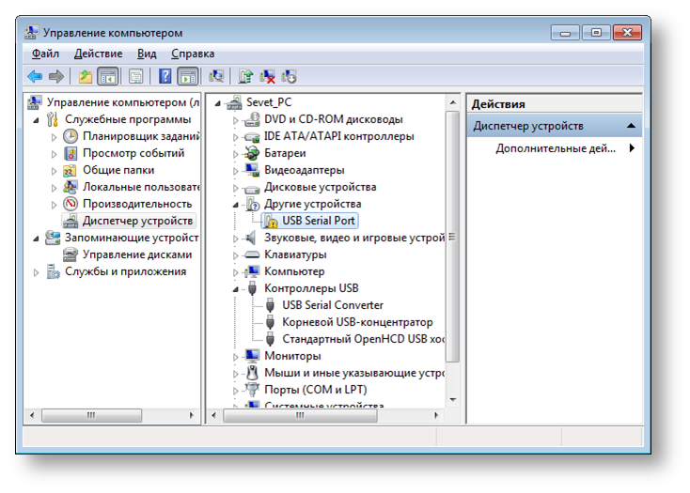Click the Порты (COM и LPT) connector icon
The height and width of the screenshot is (493, 690).
(252, 390)
